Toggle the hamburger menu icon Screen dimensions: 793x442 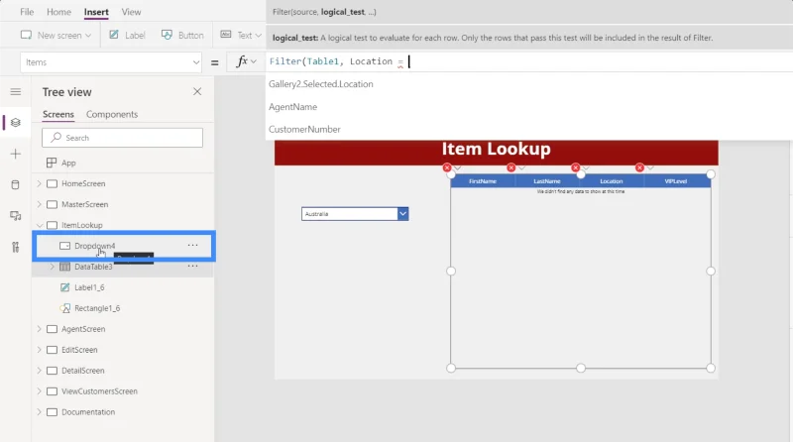coord(16,91)
